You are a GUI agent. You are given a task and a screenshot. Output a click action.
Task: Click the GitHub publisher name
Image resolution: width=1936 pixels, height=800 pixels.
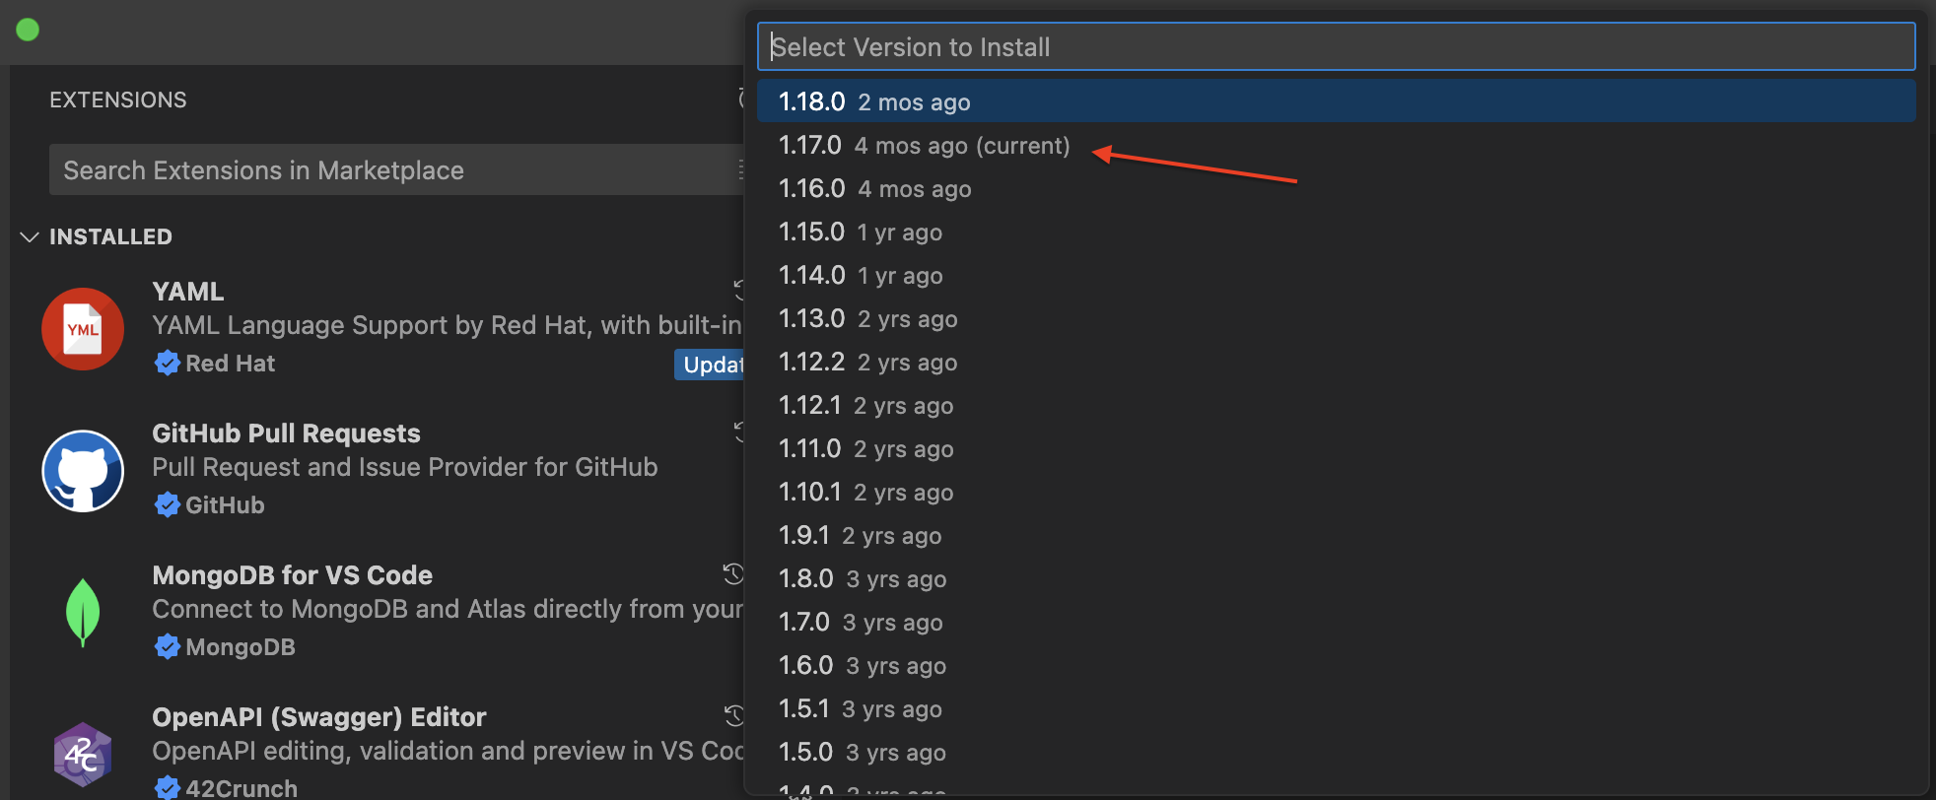click(x=225, y=505)
